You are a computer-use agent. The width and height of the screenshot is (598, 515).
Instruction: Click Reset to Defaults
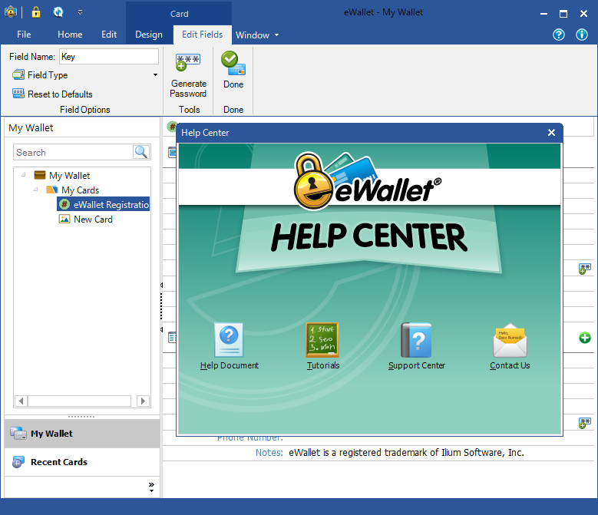click(52, 94)
